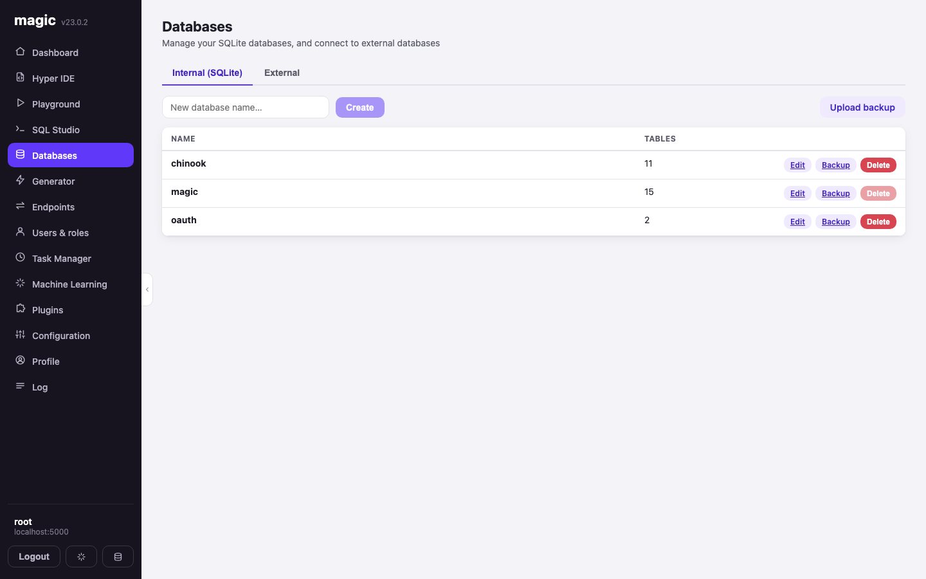This screenshot has width=926, height=579.
Task: Open the SQL Studio terminal icon
Action: click(20, 129)
